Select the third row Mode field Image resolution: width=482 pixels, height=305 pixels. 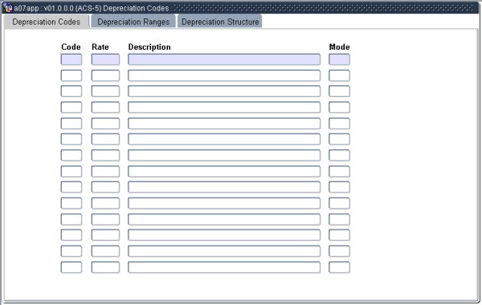click(339, 91)
